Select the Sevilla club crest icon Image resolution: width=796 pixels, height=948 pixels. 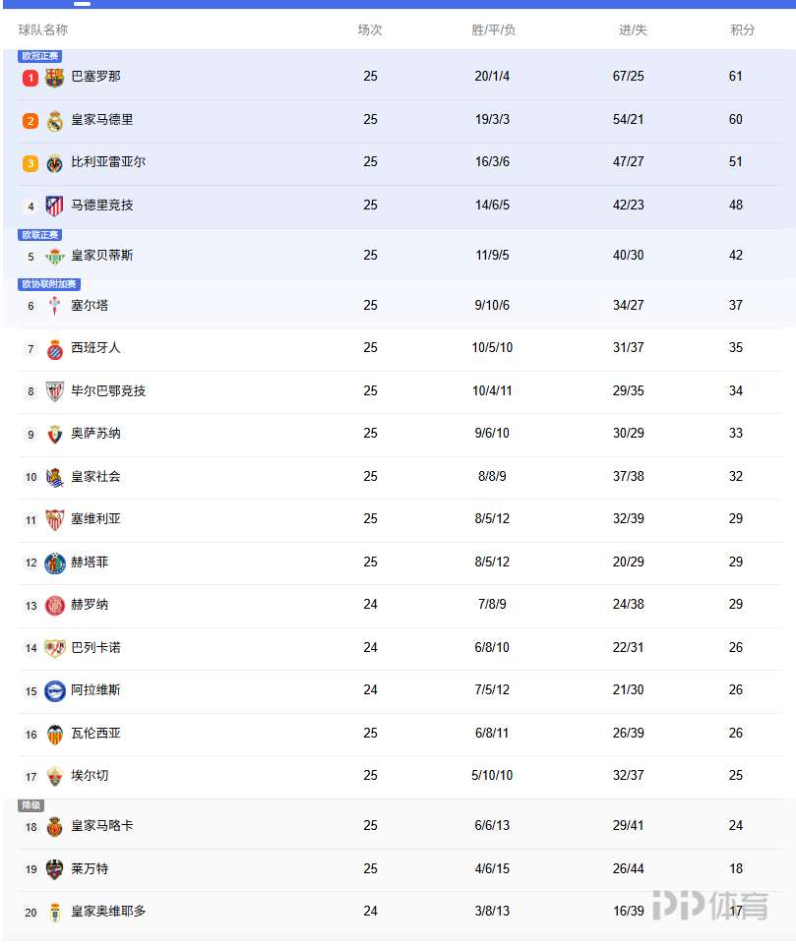click(55, 520)
